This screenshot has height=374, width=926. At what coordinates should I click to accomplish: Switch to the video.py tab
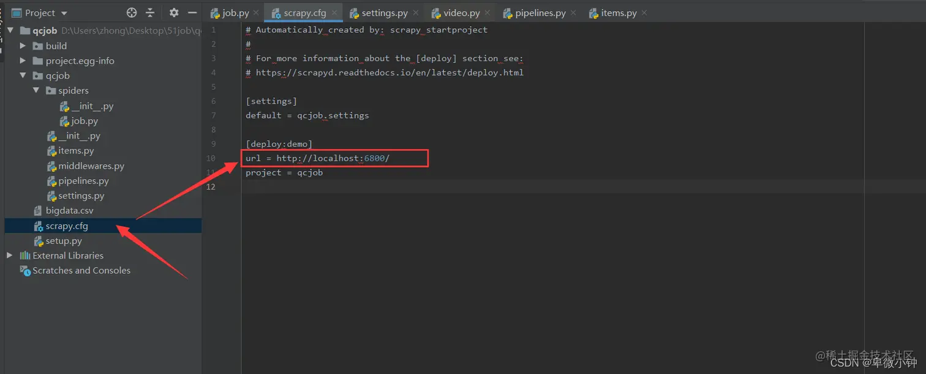coord(462,13)
